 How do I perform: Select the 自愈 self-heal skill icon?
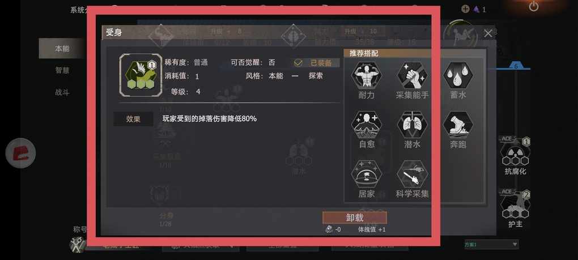coord(367,125)
